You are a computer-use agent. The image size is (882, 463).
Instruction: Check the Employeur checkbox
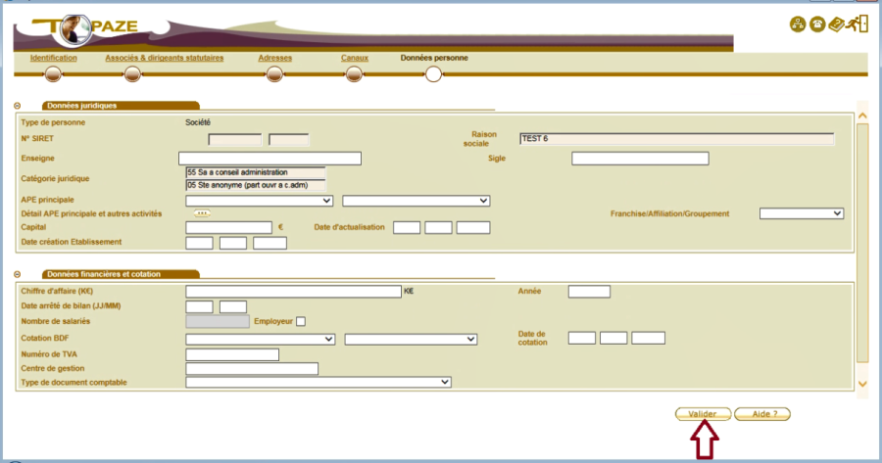coord(301,321)
